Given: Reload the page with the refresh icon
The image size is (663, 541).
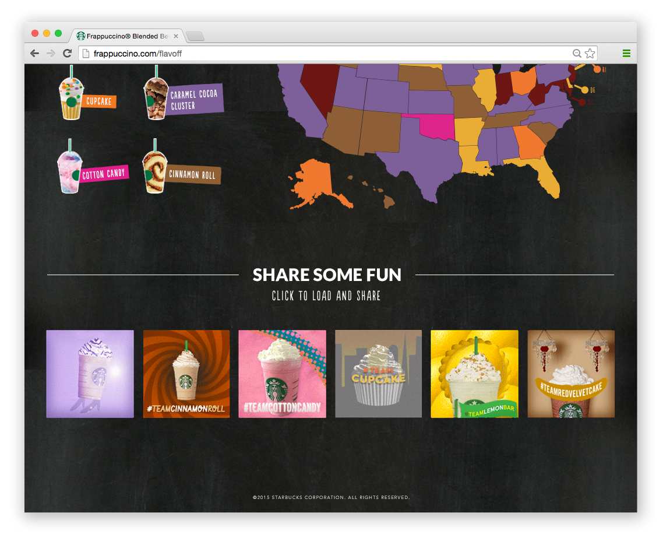Looking at the screenshot, I should click(x=67, y=53).
